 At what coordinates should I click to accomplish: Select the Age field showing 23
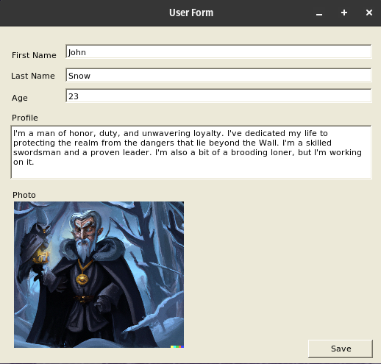pos(218,96)
